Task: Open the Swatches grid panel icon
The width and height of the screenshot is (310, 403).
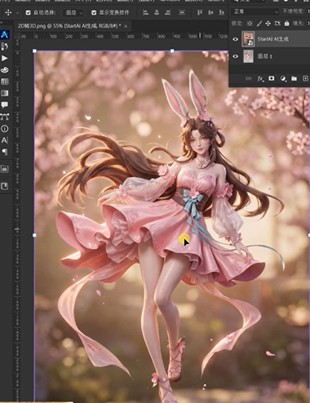Action: (x=5, y=82)
